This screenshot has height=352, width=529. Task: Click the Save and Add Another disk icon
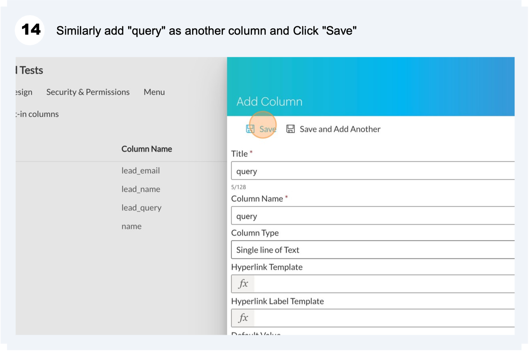290,129
